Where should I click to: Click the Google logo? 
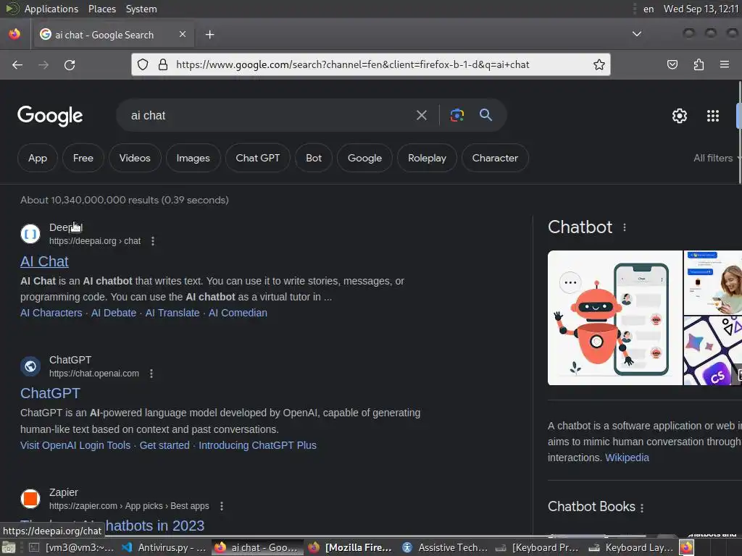pyautogui.click(x=50, y=116)
